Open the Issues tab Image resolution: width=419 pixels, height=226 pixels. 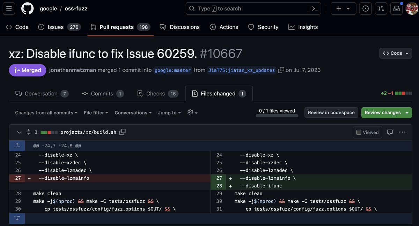coord(59,27)
